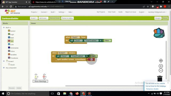
Task: Click the red error counter icon
Action: 44,77
